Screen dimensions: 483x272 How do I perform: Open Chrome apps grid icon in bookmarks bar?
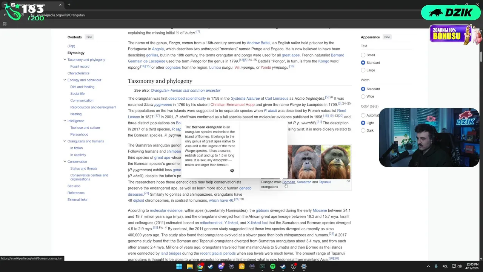(5, 24)
